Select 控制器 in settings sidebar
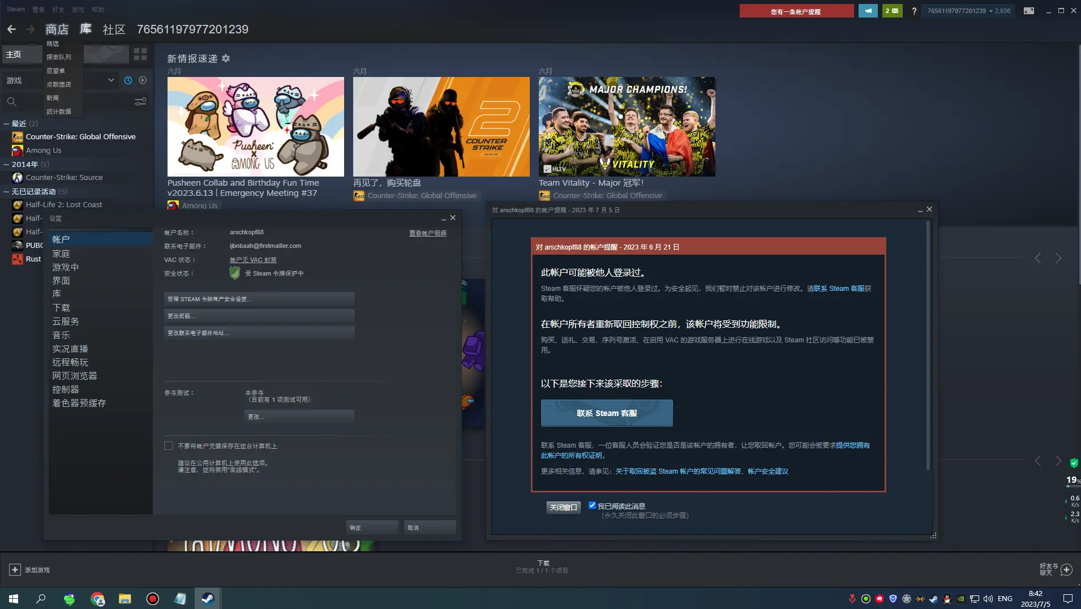 click(66, 389)
